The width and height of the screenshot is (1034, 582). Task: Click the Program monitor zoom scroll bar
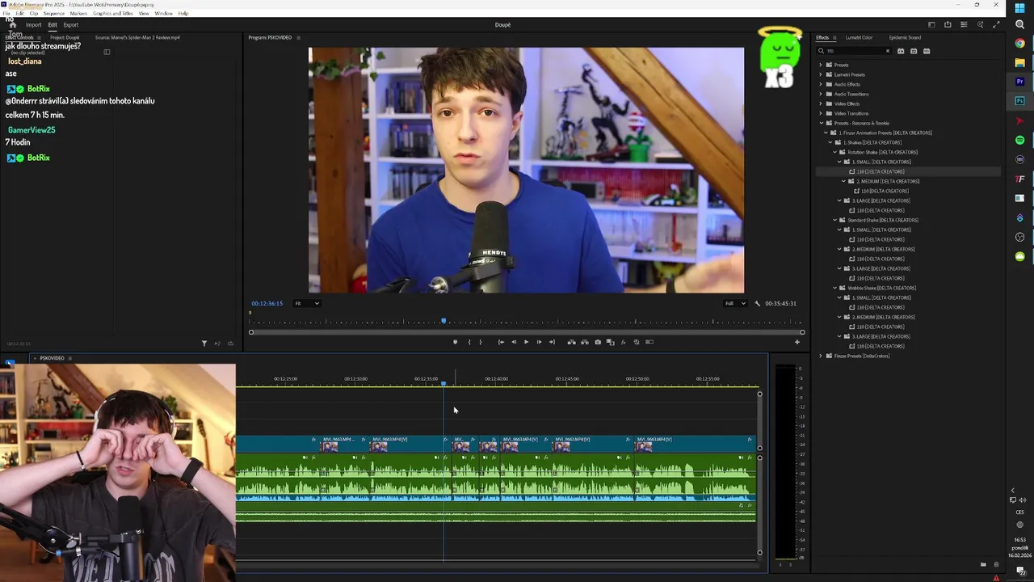pyautogui.click(x=527, y=332)
